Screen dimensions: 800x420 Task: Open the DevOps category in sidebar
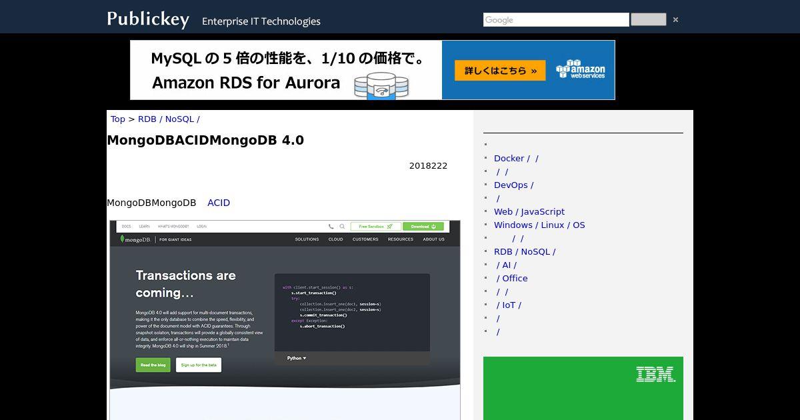513,185
